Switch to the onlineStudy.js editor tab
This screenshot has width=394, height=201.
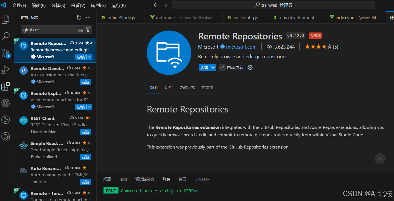[121, 17]
